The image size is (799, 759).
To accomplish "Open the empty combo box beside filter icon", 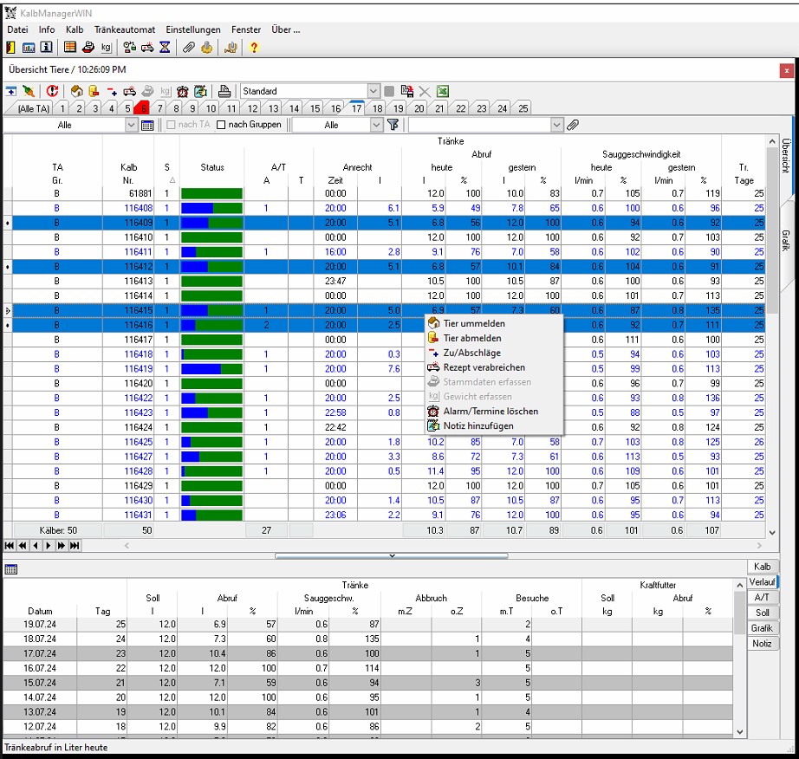I will [x=556, y=126].
